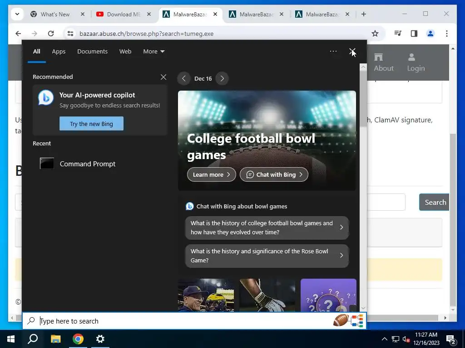The image size is (465, 348).
Task: Open a new Chrome tab
Action: point(364,14)
